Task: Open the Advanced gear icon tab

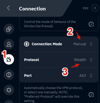Action: 9,90
